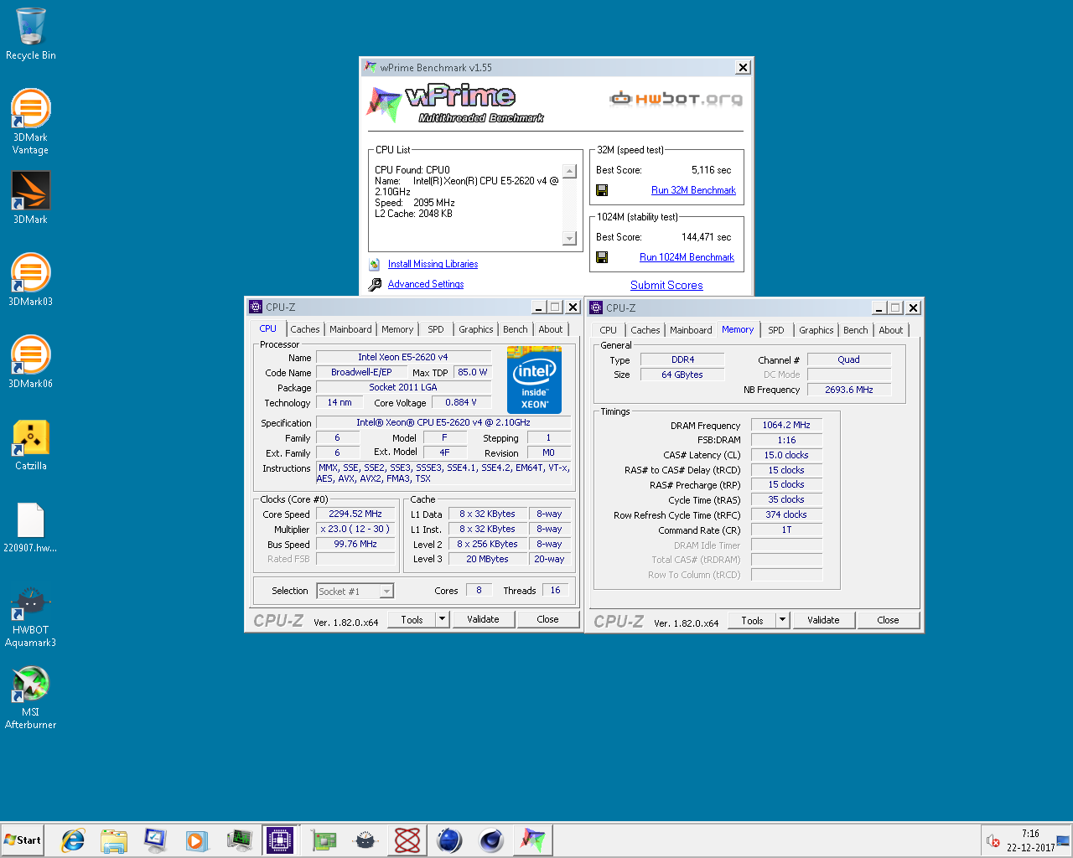Switch to SPD tab in left CPU-Z
The image size is (1073, 858).
pyautogui.click(x=436, y=329)
